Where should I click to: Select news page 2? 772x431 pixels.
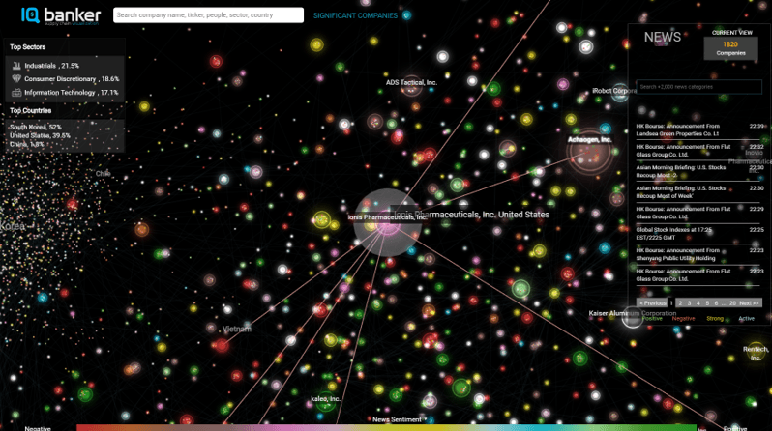[680, 303]
